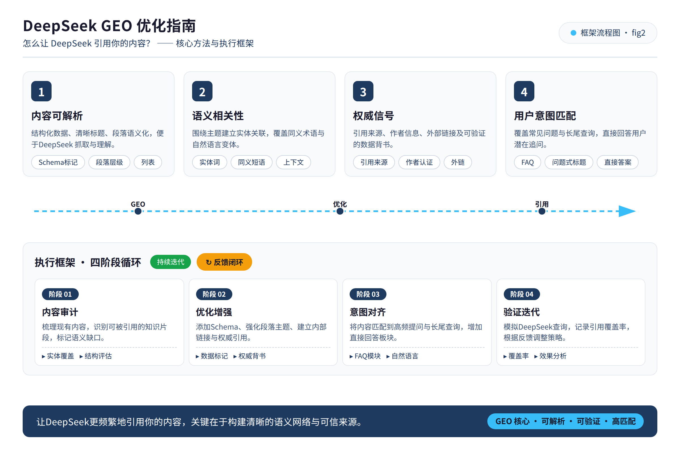Click the 优化 label above the timeline
Screen dimensions: 680x453
(x=340, y=204)
